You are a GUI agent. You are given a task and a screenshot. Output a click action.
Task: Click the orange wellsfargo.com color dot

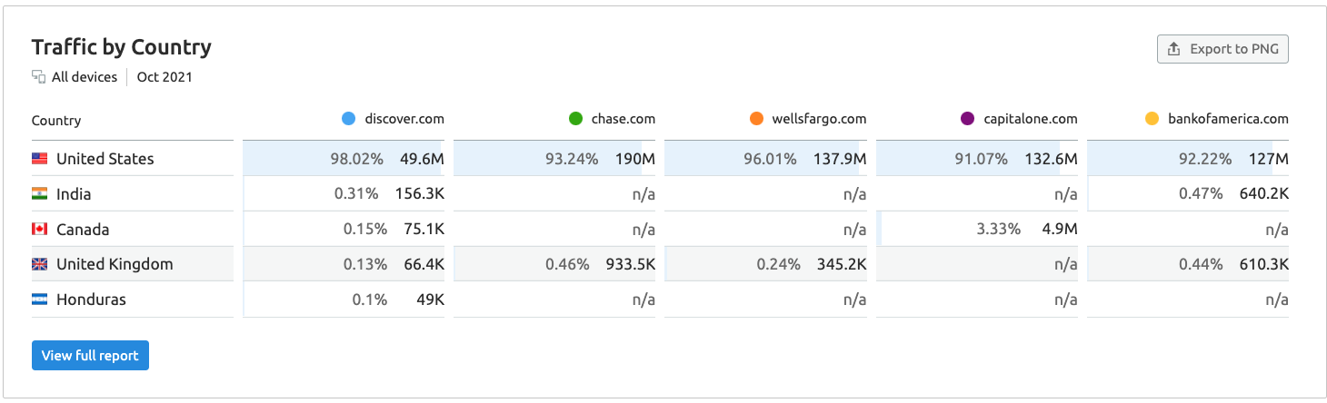tap(756, 119)
